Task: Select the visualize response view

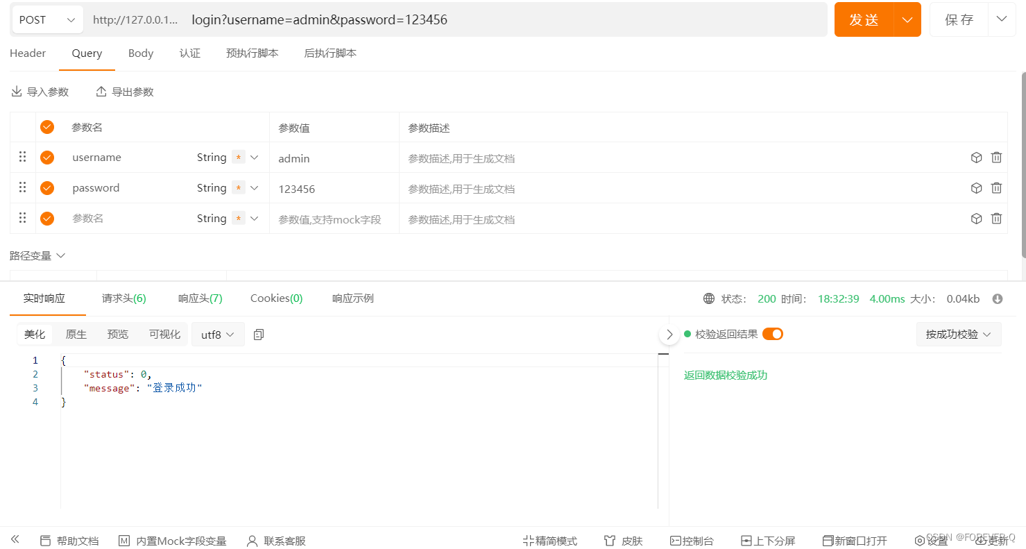Action: [x=164, y=335]
